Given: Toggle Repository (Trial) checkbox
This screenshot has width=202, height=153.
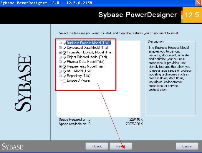Looking at the screenshot, I should click(64, 76).
